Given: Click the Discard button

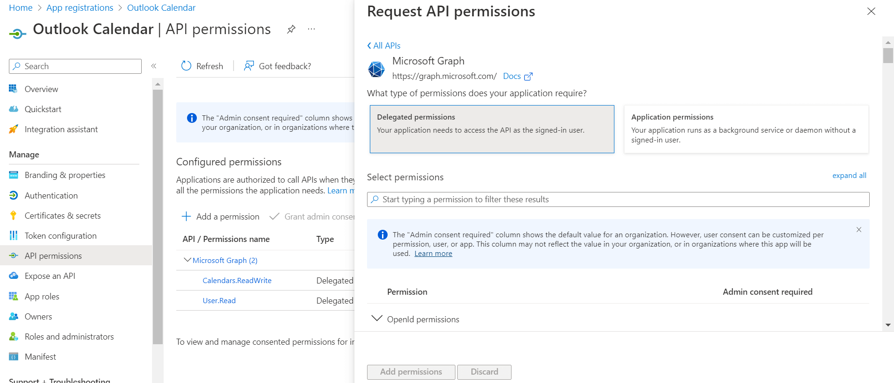Looking at the screenshot, I should [484, 372].
